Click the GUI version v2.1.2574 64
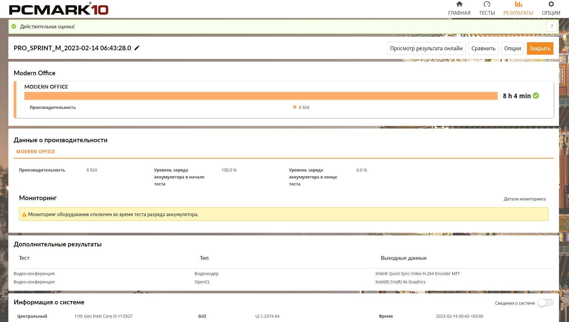 [x=267, y=316]
